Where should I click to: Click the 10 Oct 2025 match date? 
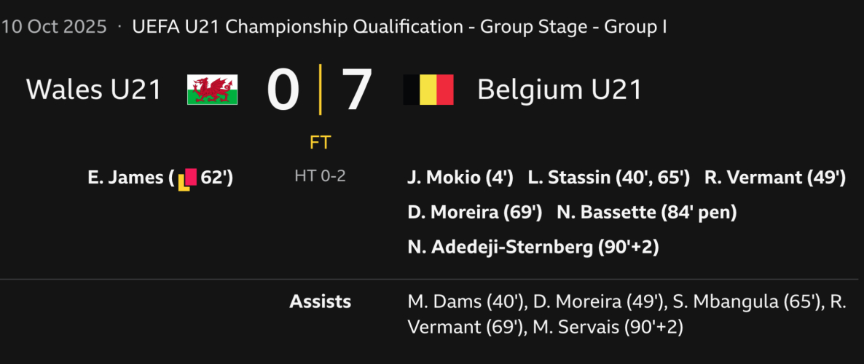[54, 28]
